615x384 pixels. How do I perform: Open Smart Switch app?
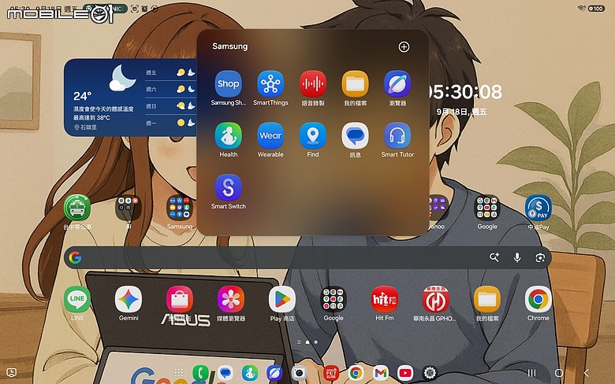229,187
